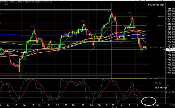Click the STO indicator value label

[x=170, y=92]
